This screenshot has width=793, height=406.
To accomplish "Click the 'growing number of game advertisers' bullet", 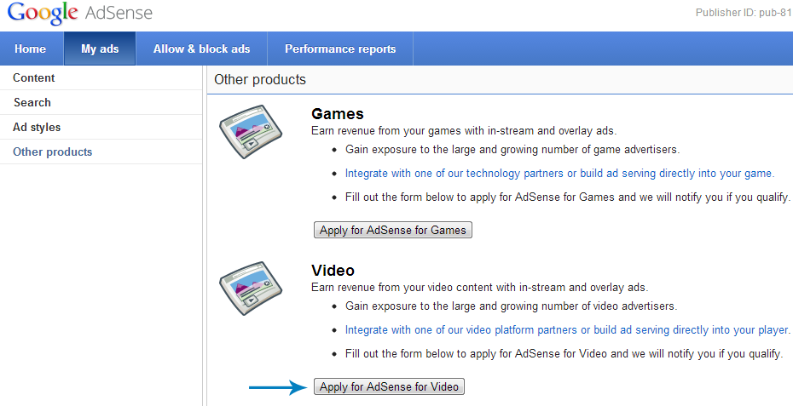I will click(x=512, y=150).
